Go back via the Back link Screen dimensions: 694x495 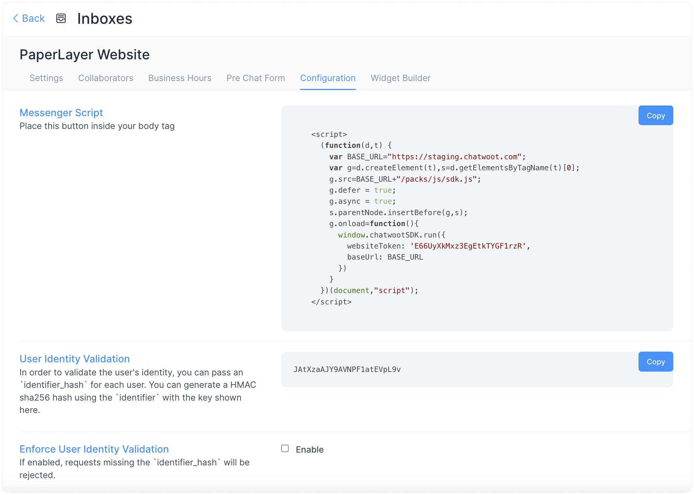pyautogui.click(x=33, y=18)
